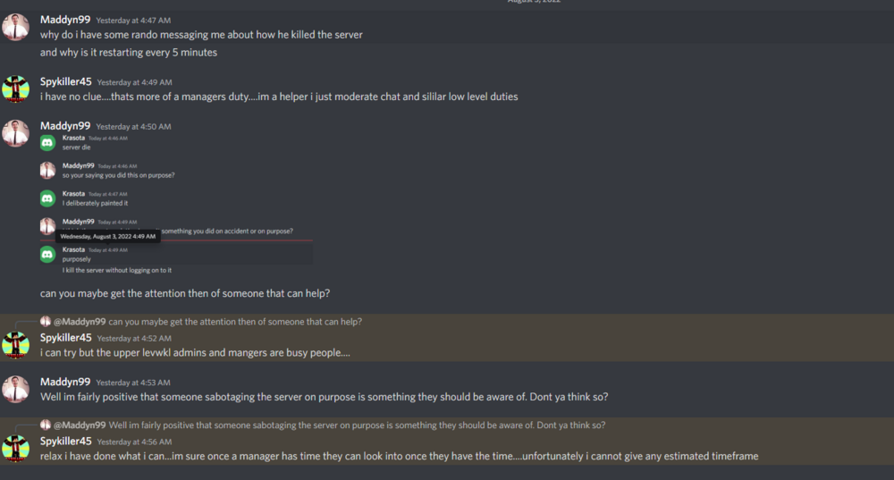Click the @Maddyn99 mention above the 4:52 AM reply

[x=80, y=322]
